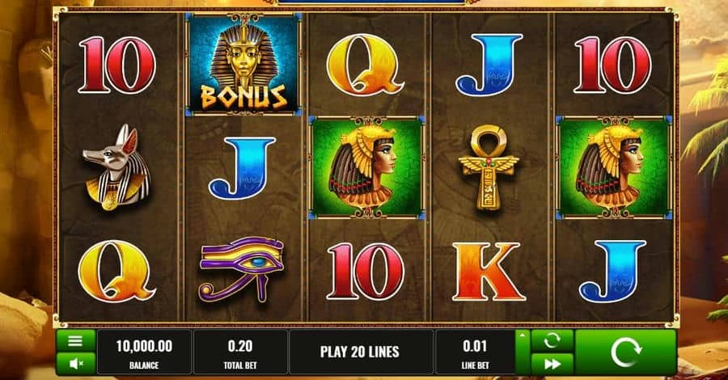728x380 pixels.
Task: Click the large green spin button
Action: point(625,353)
